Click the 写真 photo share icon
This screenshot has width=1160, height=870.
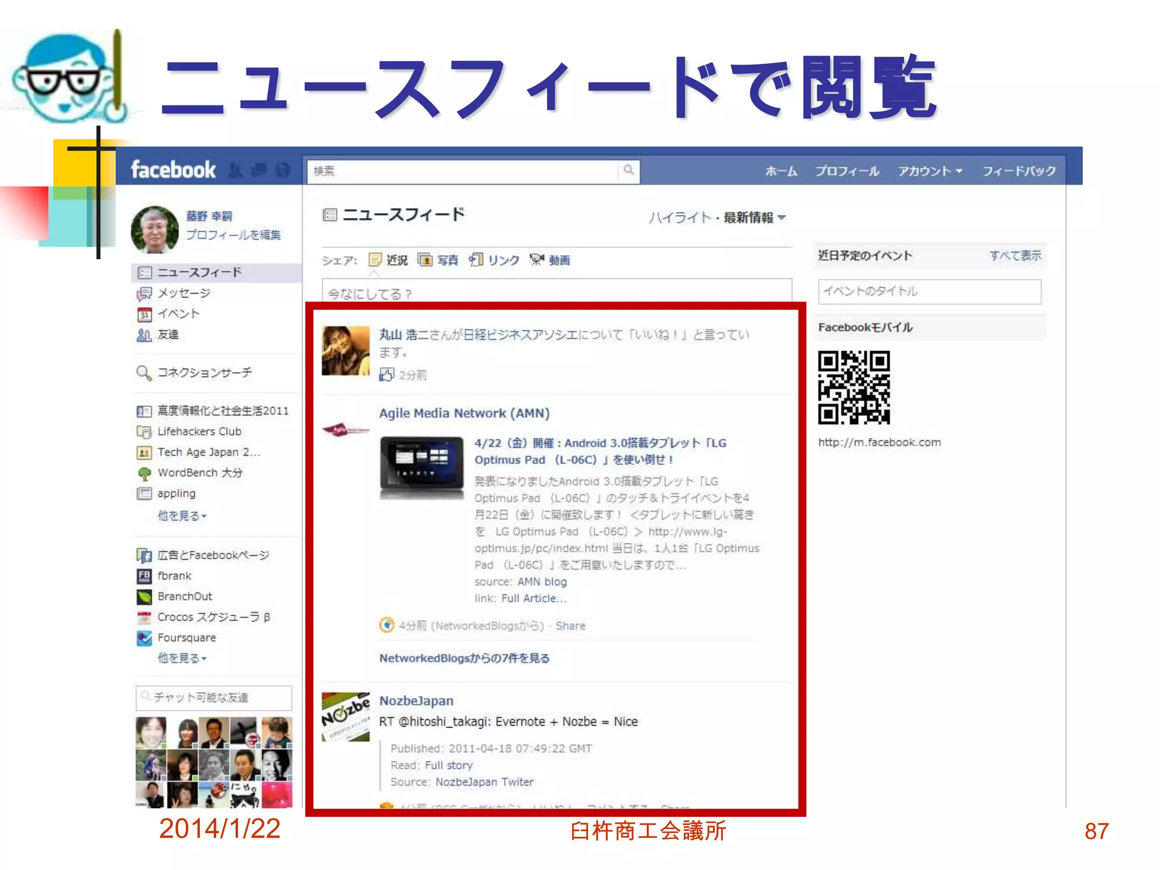(425, 260)
